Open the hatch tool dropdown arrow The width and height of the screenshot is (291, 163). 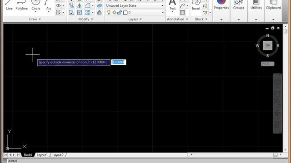(63, 13)
